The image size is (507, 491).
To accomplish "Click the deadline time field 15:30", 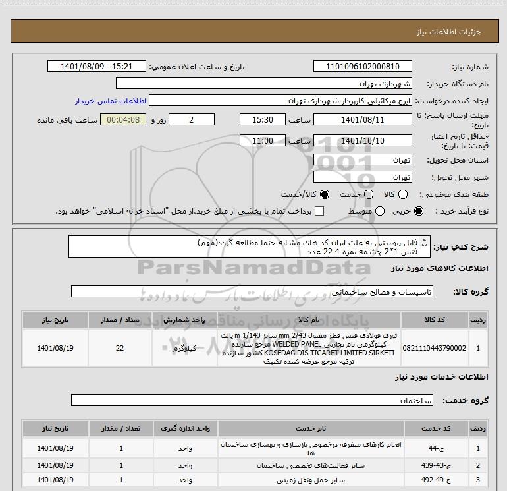I will (x=263, y=119).
